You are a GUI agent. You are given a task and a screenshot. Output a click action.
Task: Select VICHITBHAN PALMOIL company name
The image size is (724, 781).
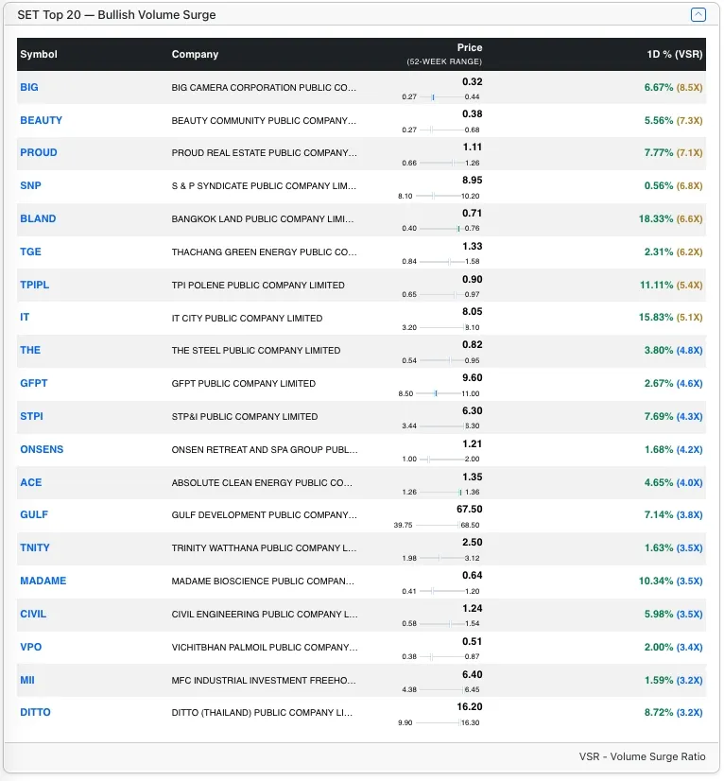click(265, 648)
